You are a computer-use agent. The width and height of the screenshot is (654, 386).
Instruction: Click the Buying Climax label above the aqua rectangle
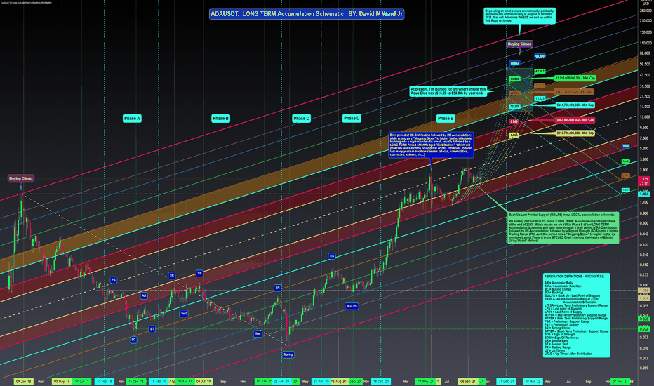[x=519, y=44]
